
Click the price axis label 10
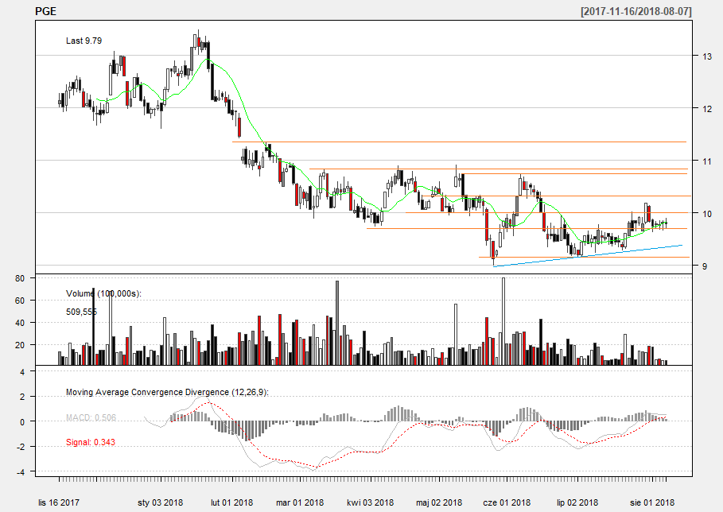(707, 213)
